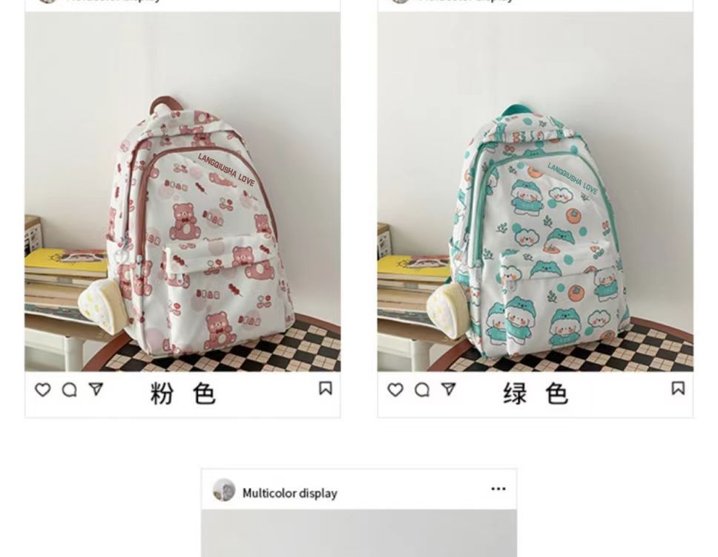Select the 粉色 color label

tap(182, 394)
